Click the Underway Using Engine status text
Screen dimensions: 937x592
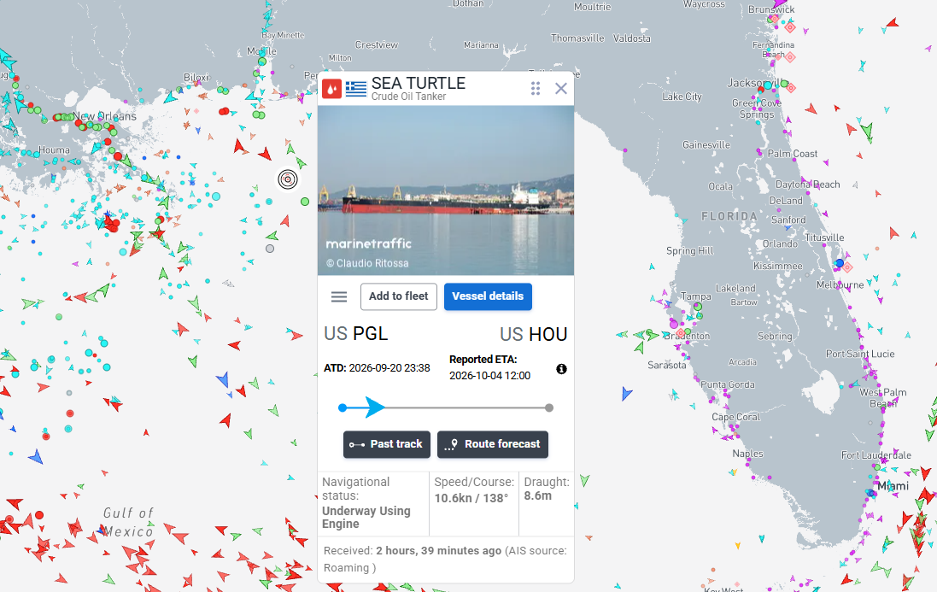tap(366, 518)
